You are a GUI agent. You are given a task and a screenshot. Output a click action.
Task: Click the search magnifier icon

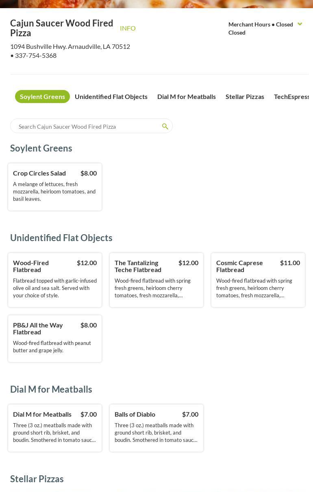[165, 127]
